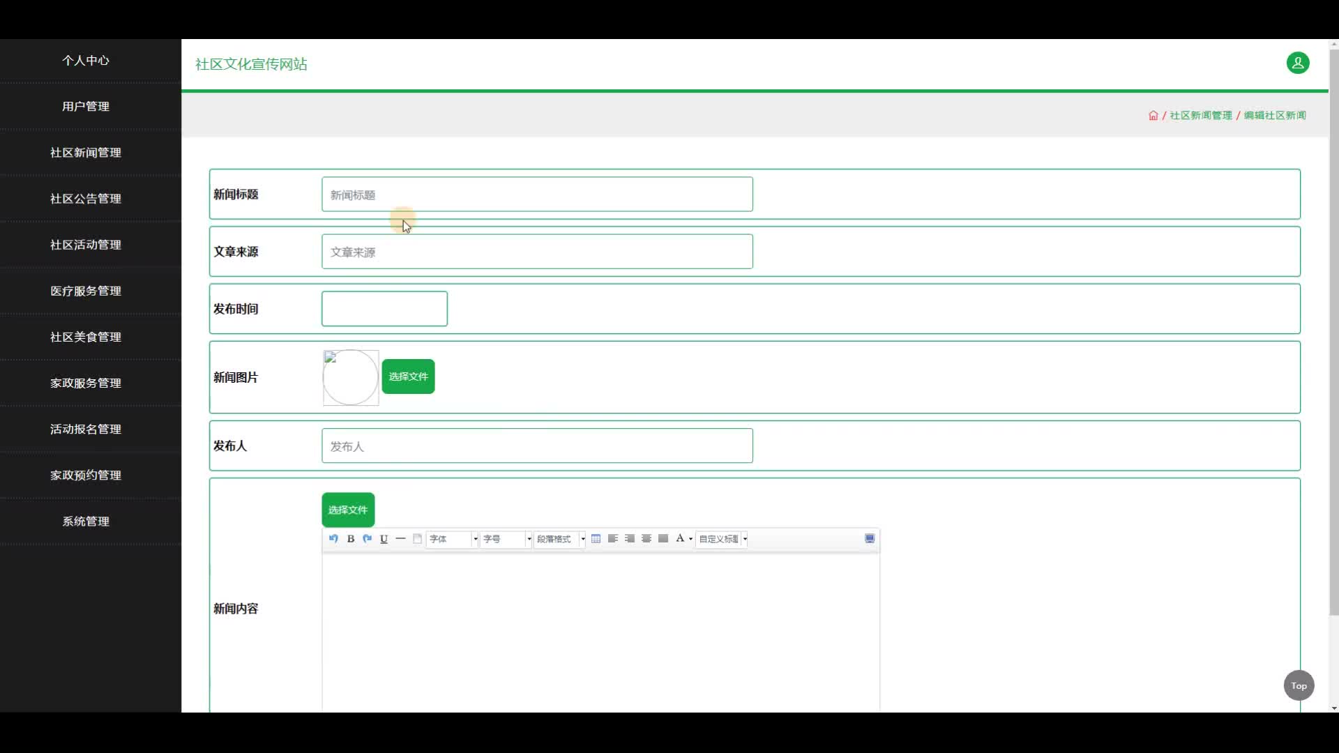
Task: Click the 发布时间 date input field
Action: point(384,309)
